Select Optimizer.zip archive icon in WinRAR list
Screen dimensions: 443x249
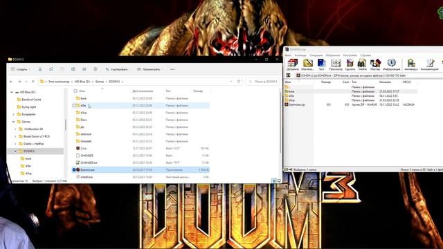[x=287, y=104]
